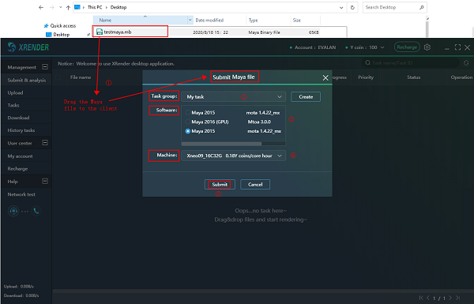Collapse the Management section
Image resolution: width=474 pixels, height=304 pixels.
(45, 67)
